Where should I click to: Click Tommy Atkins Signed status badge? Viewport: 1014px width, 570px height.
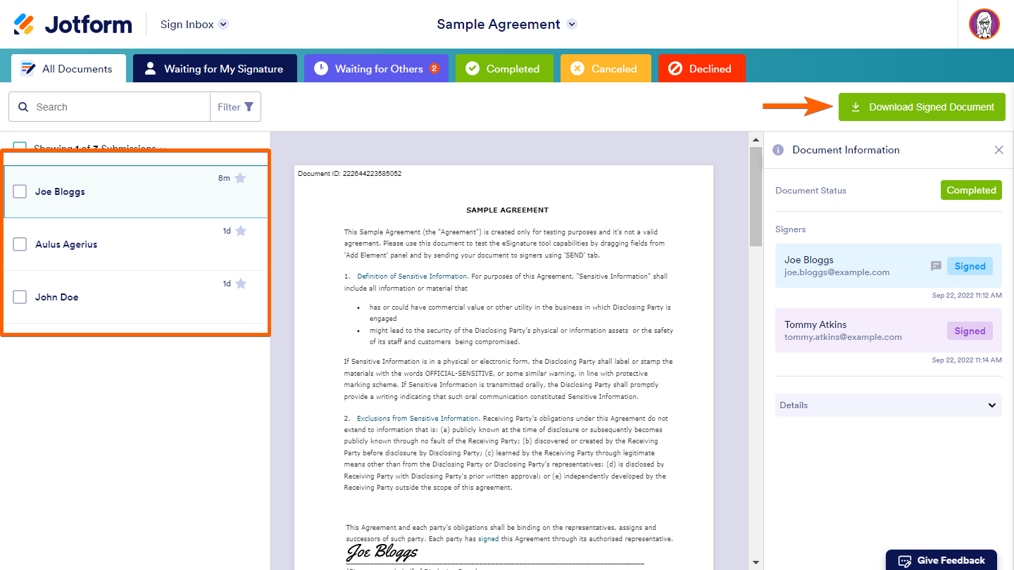point(970,331)
